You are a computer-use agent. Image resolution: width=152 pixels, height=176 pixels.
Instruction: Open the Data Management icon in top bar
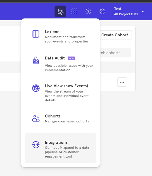point(60,11)
